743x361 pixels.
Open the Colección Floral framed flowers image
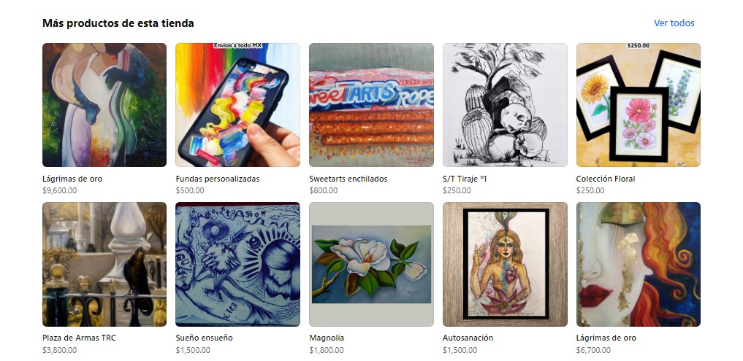639,105
